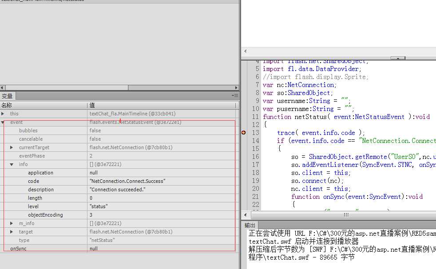
Task: Click line number 11 in the gutter
Action: (256, 117)
